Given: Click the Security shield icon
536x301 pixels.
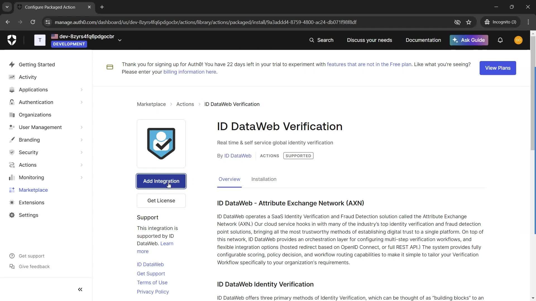Looking at the screenshot, I should [12, 152].
